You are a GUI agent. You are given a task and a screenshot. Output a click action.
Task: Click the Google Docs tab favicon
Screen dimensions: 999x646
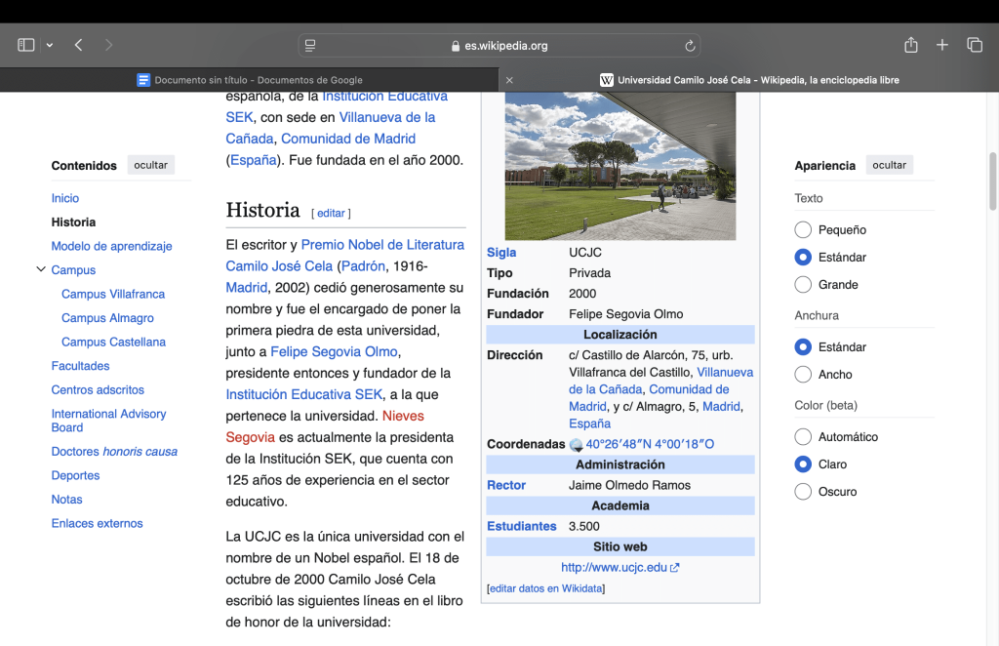coord(143,80)
